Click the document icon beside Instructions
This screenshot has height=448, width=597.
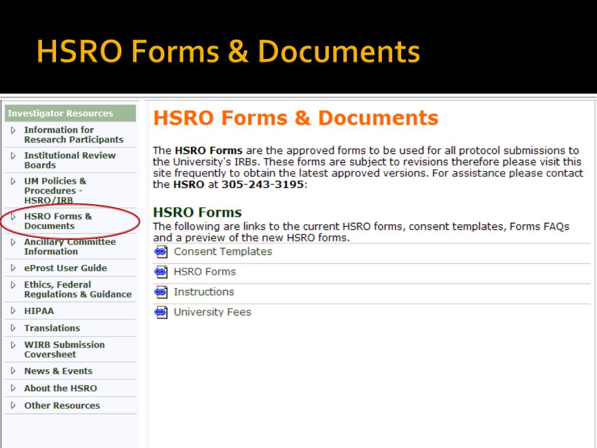pos(161,292)
